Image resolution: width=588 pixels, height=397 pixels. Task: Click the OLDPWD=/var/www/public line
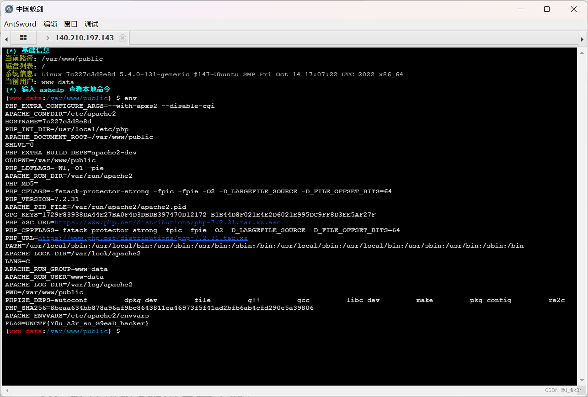coord(50,160)
